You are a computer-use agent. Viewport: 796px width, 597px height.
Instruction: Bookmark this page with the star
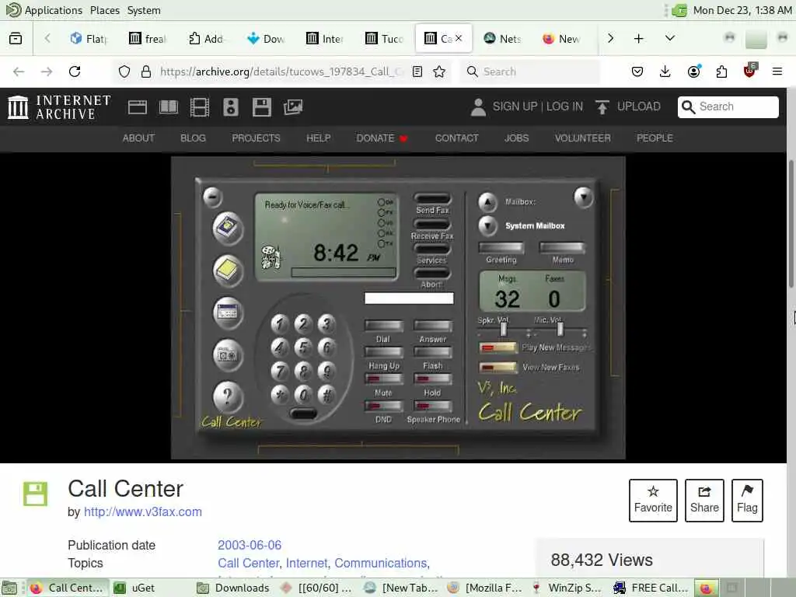[440, 72]
